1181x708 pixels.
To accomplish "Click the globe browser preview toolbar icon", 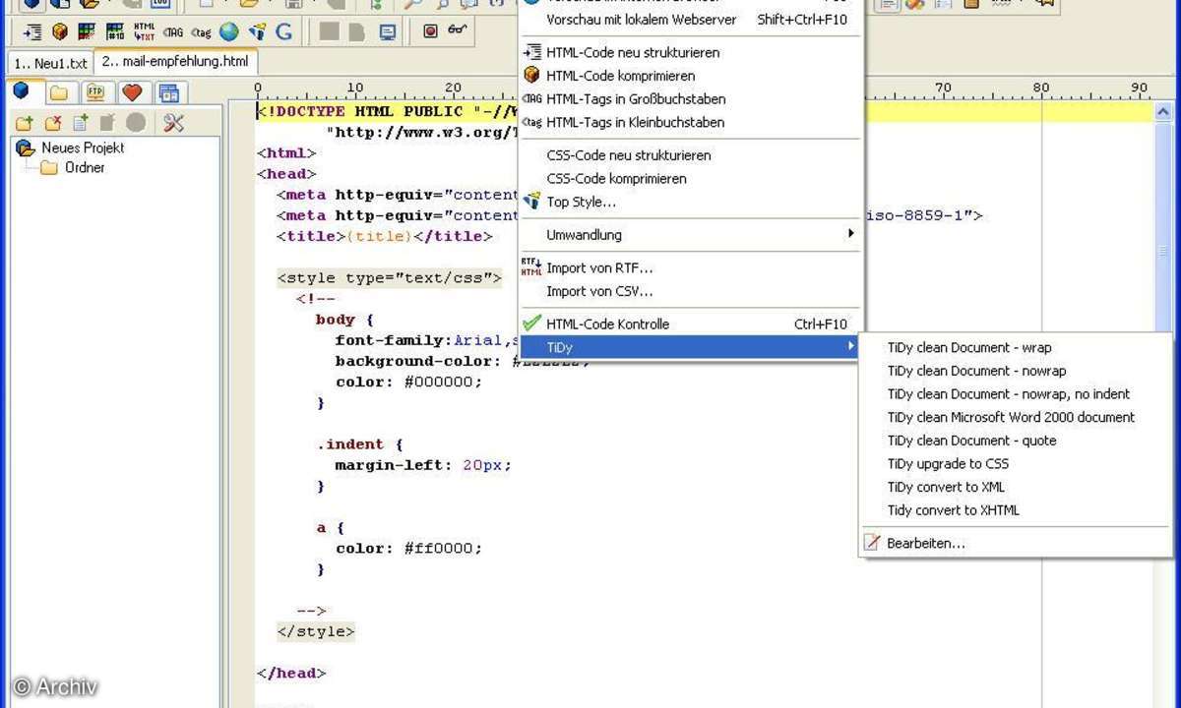I will (x=229, y=31).
